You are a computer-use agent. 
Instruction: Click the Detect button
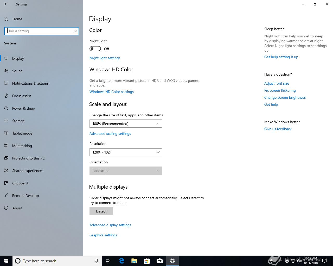(101, 211)
